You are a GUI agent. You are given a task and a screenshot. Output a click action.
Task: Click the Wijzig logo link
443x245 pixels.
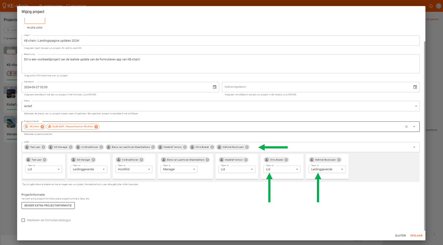coord(35,27)
